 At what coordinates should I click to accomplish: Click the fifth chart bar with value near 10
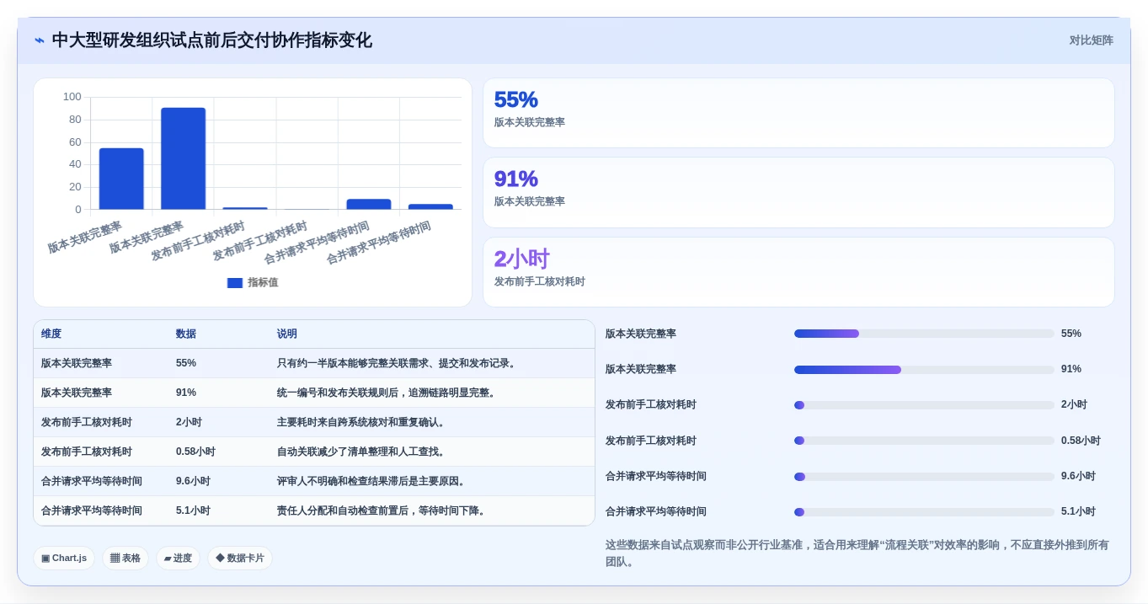pos(369,204)
